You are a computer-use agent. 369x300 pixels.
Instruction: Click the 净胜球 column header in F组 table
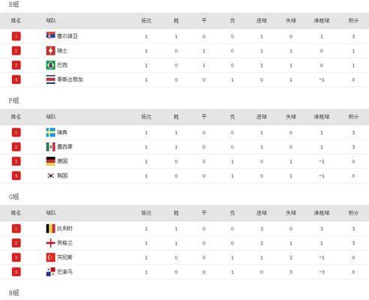coord(322,117)
